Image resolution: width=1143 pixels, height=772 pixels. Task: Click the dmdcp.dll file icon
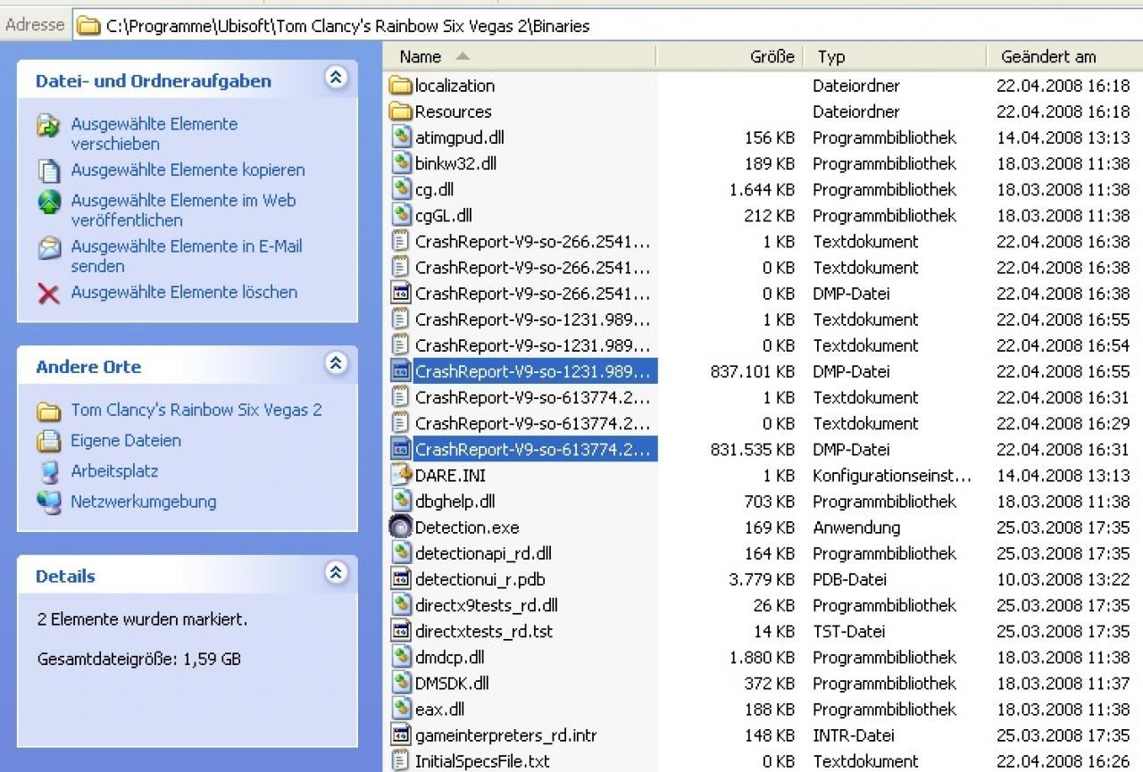click(x=401, y=656)
